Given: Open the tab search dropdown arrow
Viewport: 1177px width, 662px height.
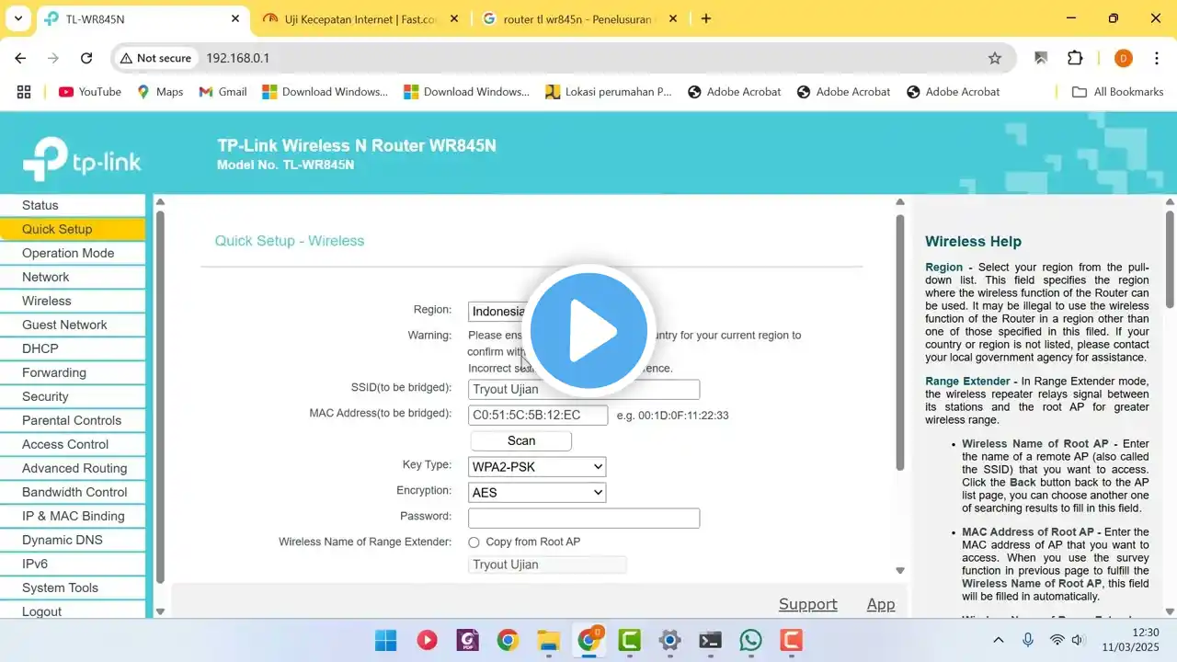Looking at the screenshot, I should click(18, 18).
